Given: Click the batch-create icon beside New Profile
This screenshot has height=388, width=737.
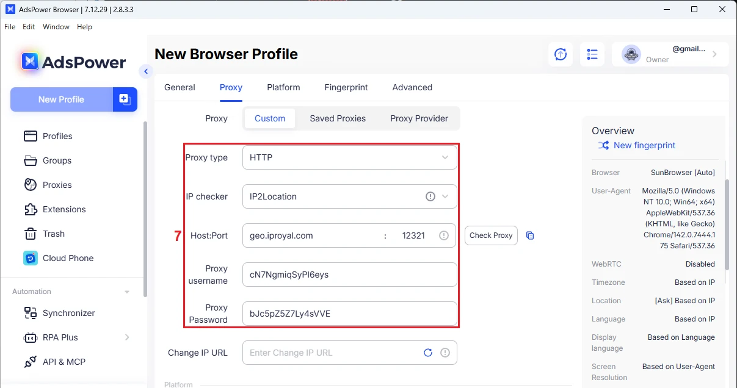Looking at the screenshot, I should 125,99.
